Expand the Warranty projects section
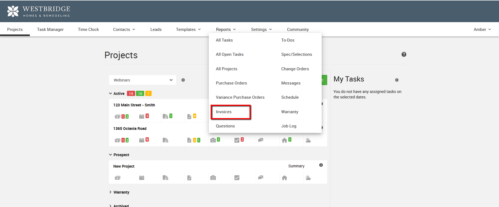The width and height of the screenshot is (499, 207). pyautogui.click(x=111, y=192)
